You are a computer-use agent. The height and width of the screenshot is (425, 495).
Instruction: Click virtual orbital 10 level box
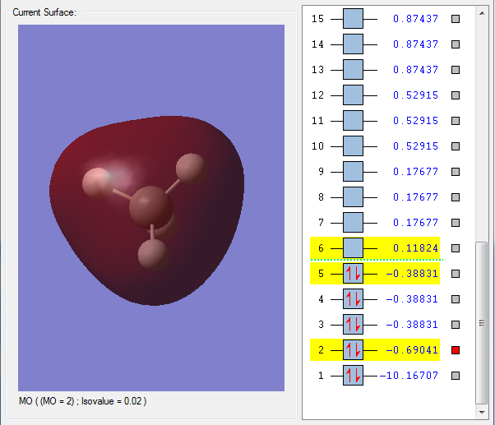click(353, 146)
